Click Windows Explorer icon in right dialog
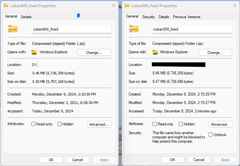 155,52
